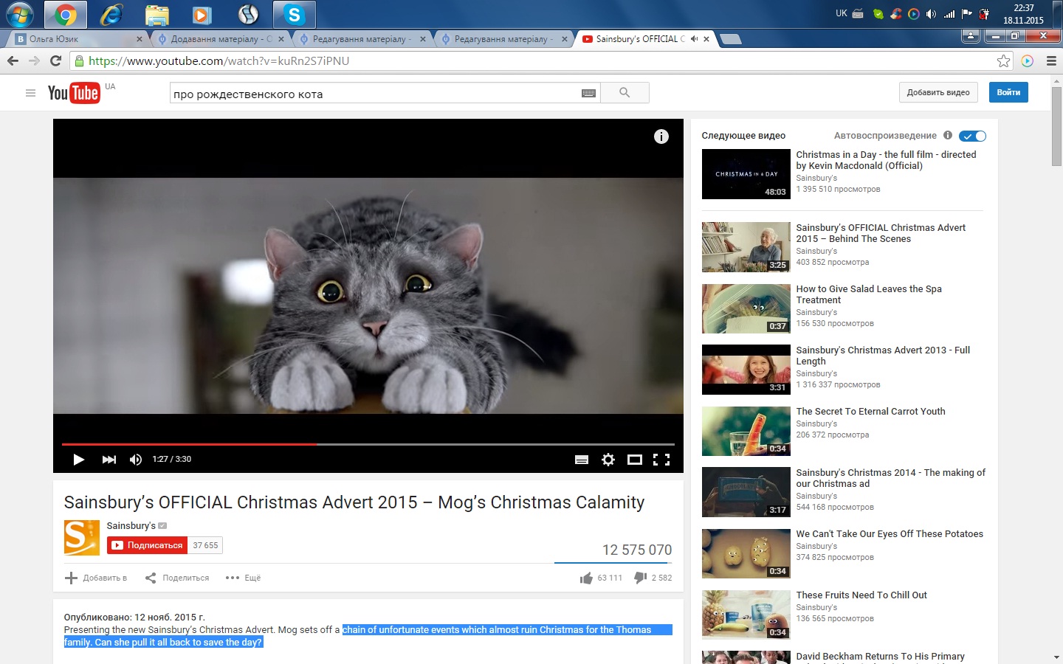Share the video via Поделиться
This screenshot has width=1063, height=664.
click(177, 578)
